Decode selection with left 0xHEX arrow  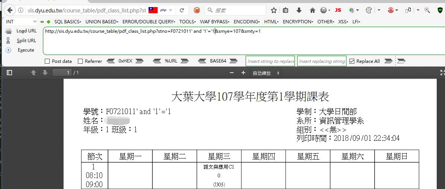point(110,61)
